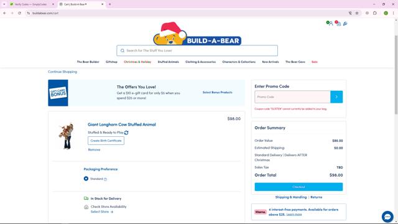Click the In Stock for Delivery text
Screen dimensions: 398x224
point(106,198)
